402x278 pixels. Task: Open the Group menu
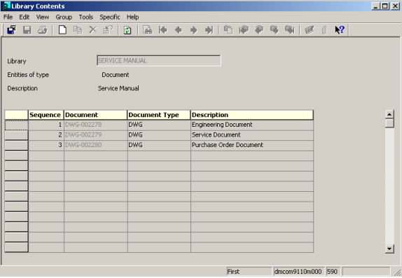click(x=64, y=18)
